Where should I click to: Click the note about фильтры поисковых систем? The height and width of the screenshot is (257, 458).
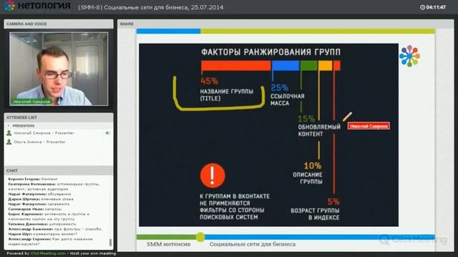[x=235, y=206]
